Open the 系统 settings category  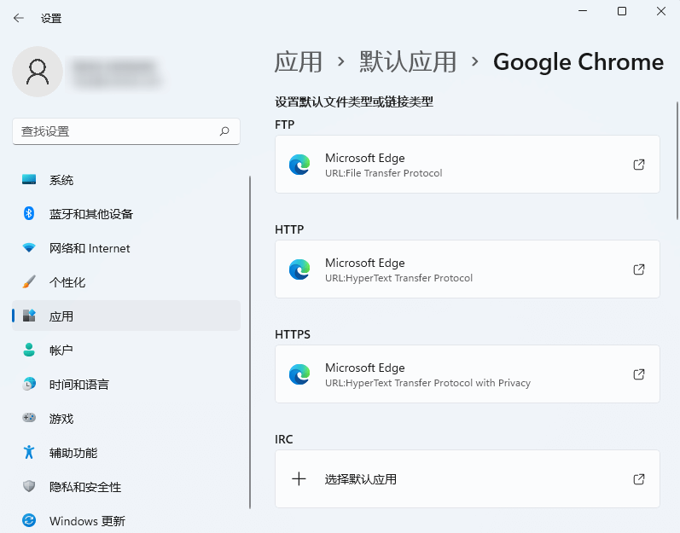tap(126, 180)
